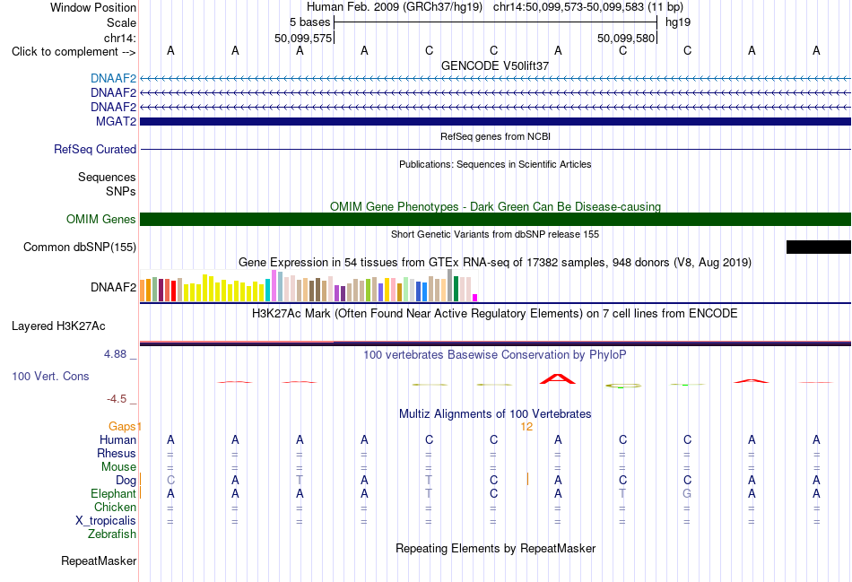Click the G base in Elephant row
Viewport: 852px width, 582px height.
[x=687, y=493]
